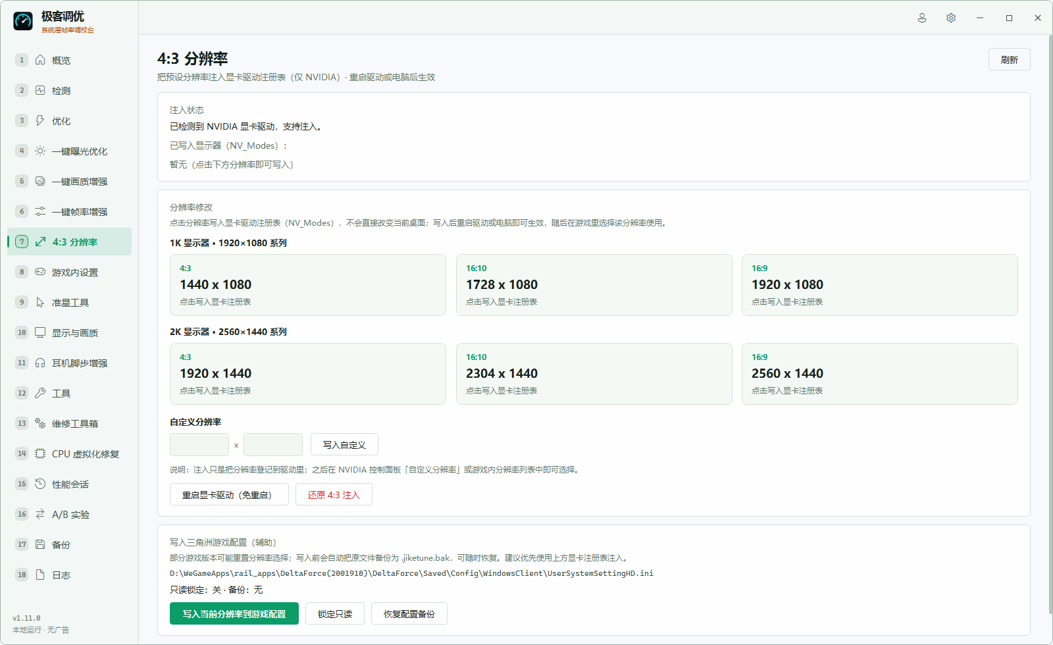Image resolution: width=1053 pixels, height=645 pixels.
Task: Open the 工具 wrench icon
Action: (40, 393)
